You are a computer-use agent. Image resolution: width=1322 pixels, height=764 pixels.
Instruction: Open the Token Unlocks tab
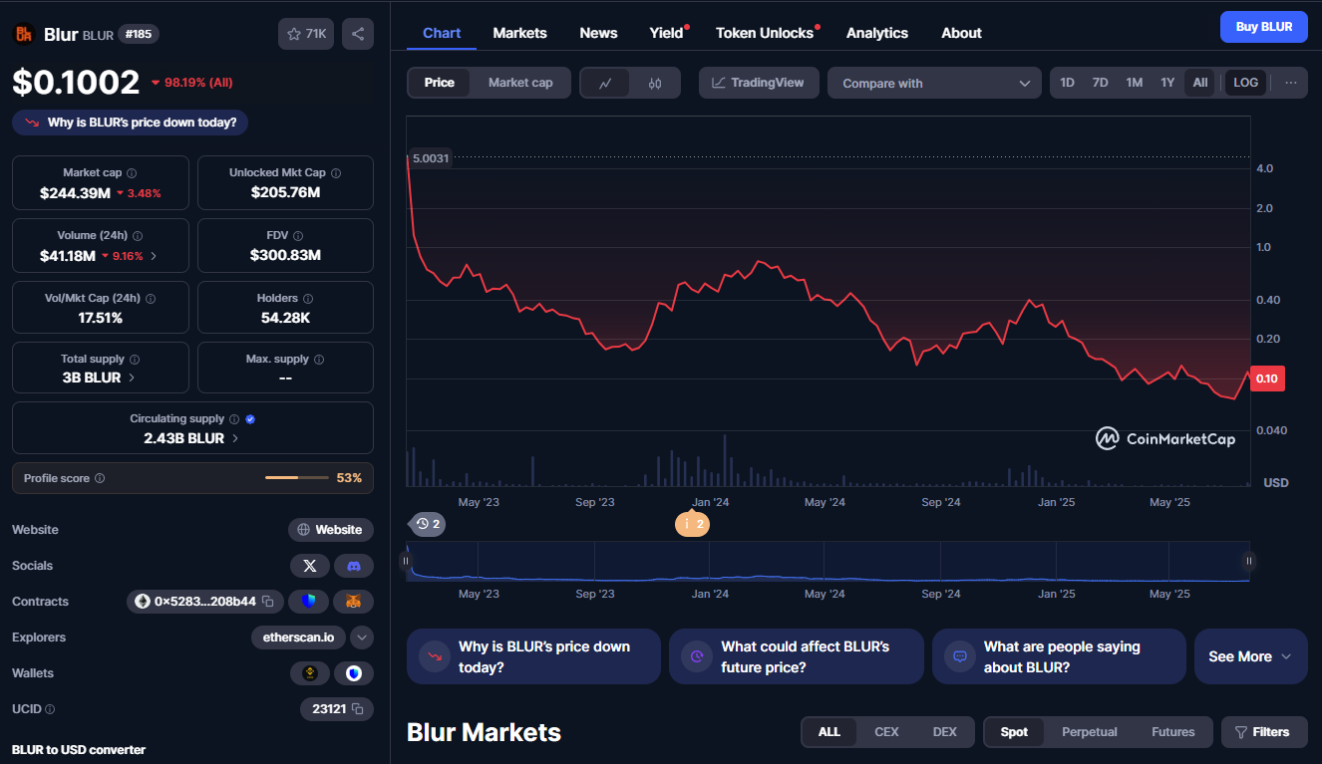click(766, 33)
